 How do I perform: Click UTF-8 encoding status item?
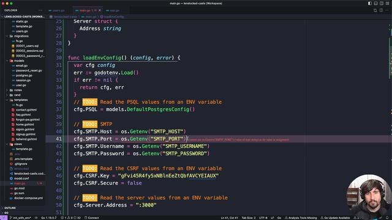263,218
